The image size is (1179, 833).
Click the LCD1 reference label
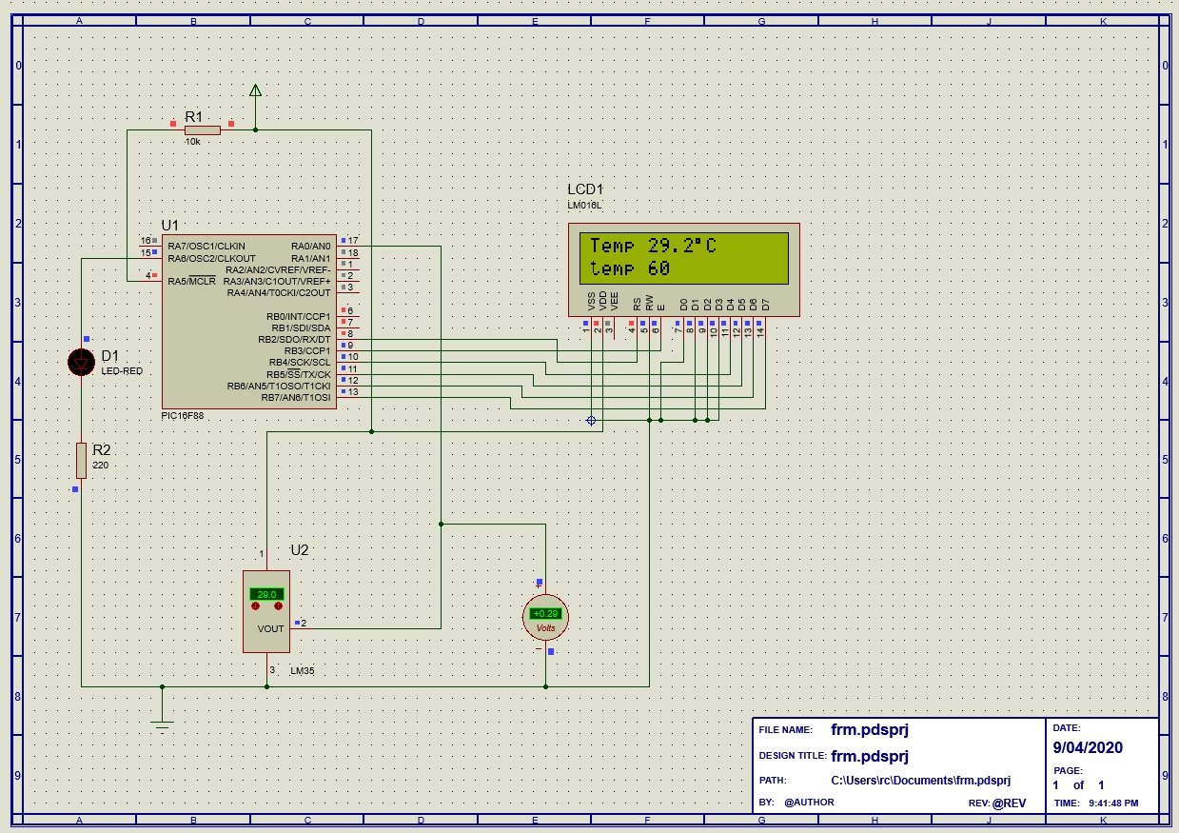(585, 189)
